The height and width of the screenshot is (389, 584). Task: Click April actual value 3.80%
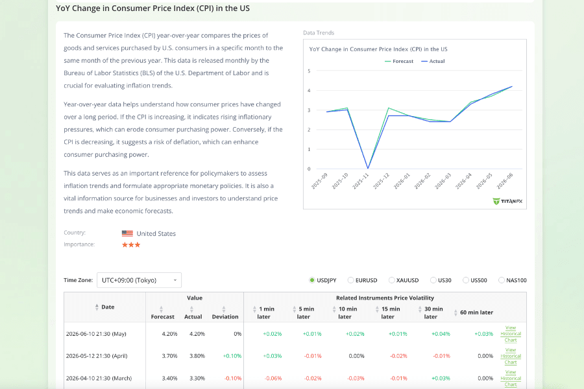coord(197,356)
